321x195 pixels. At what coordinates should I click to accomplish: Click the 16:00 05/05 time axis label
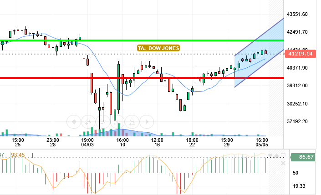point(262,142)
